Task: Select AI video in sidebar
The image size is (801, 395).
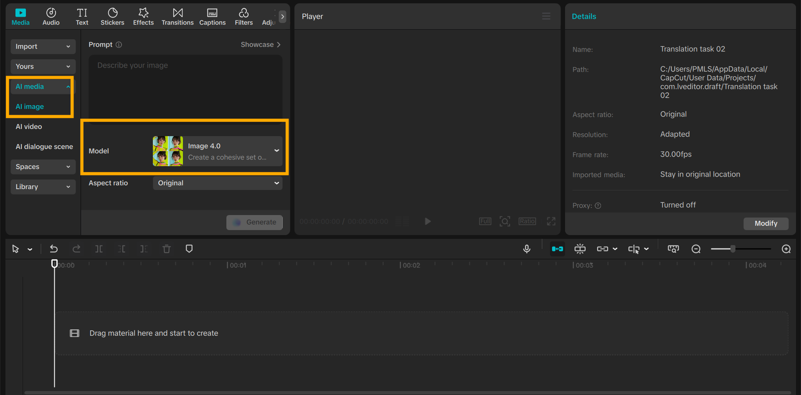Action: (x=29, y=127)
